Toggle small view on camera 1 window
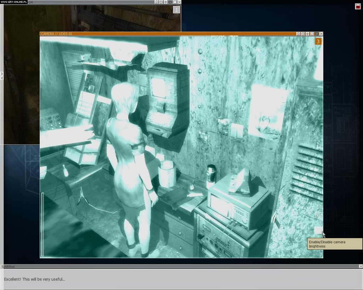 [x=166, y=2]
